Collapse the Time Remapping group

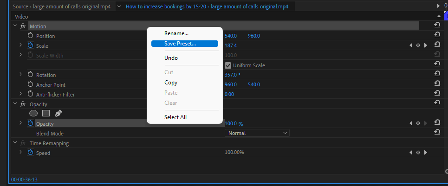(x=15, y=143)
